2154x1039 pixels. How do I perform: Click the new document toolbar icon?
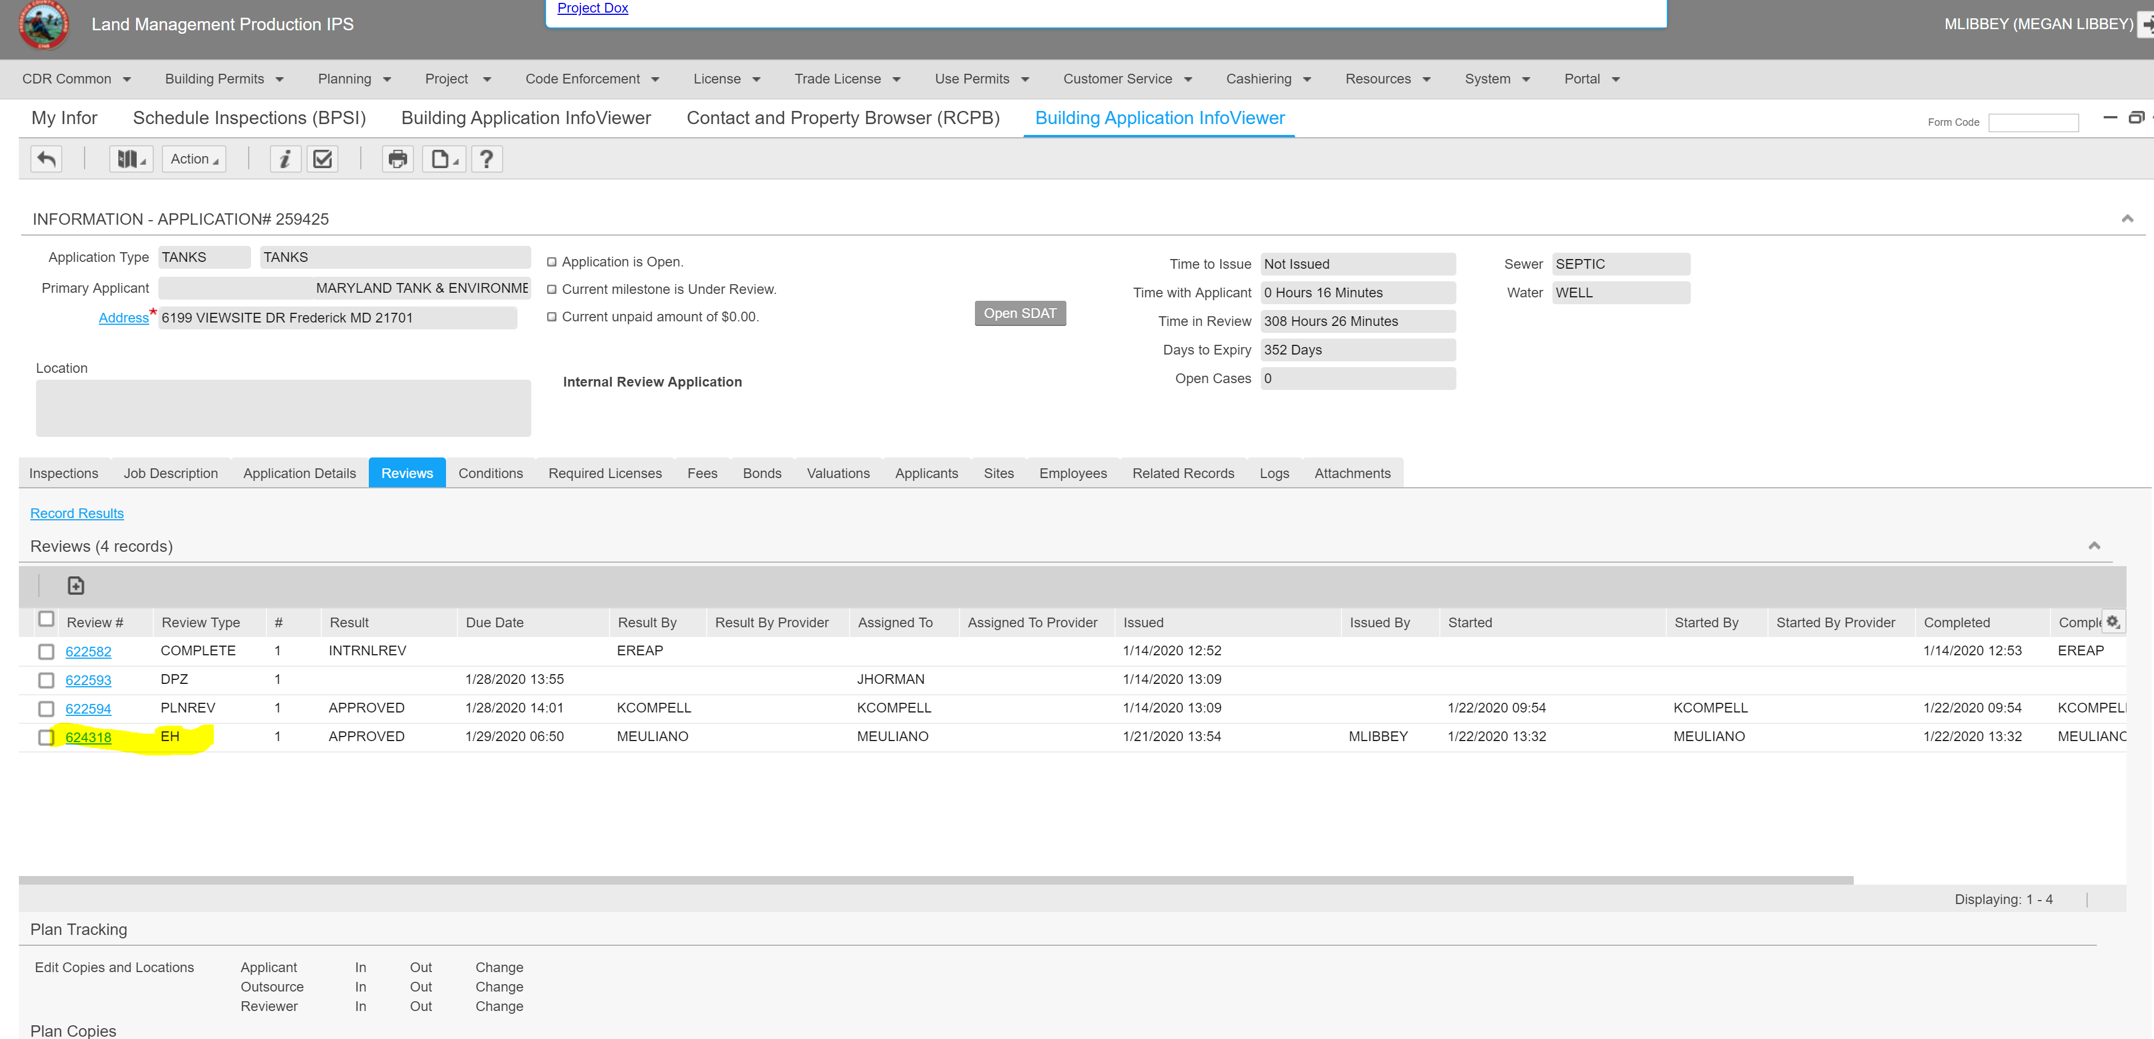[x=443, y=159]
